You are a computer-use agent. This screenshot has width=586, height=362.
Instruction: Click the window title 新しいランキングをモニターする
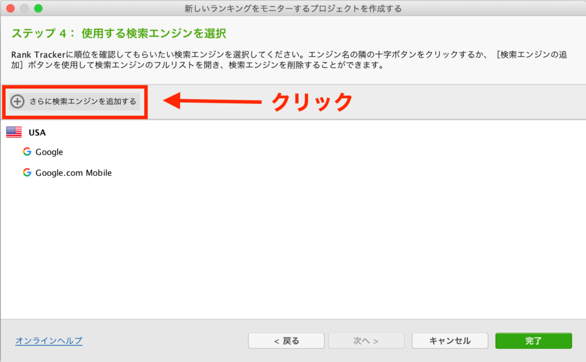pos(293,8)
